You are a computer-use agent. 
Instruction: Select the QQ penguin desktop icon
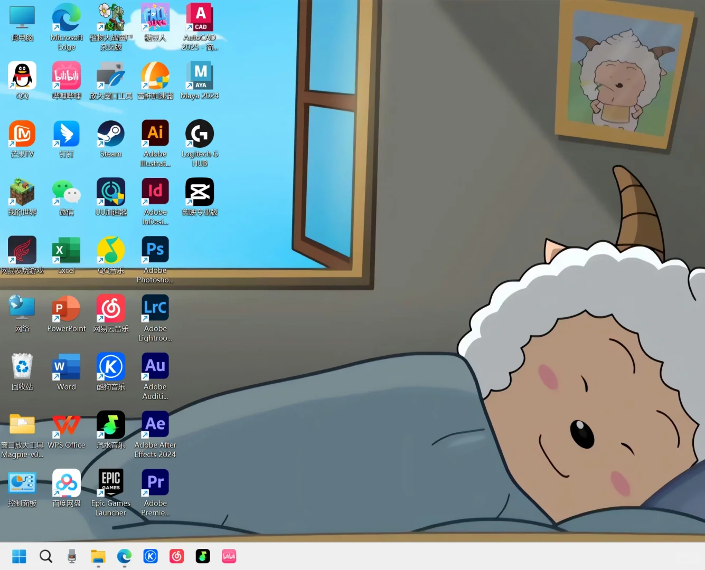pyautogui.click(x=22, y=81)
